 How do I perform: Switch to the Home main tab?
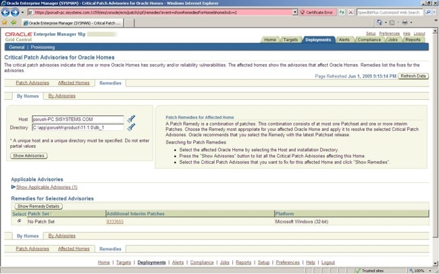pyautogui.click(x=270, y=40)
